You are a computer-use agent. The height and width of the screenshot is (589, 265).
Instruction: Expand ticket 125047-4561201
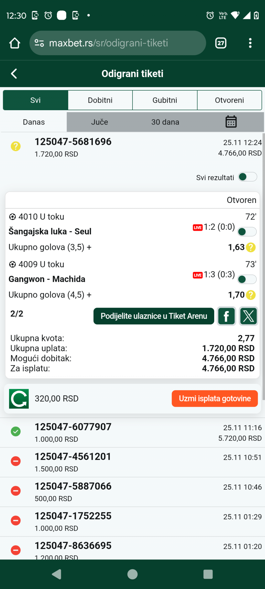tap(132, 462)
